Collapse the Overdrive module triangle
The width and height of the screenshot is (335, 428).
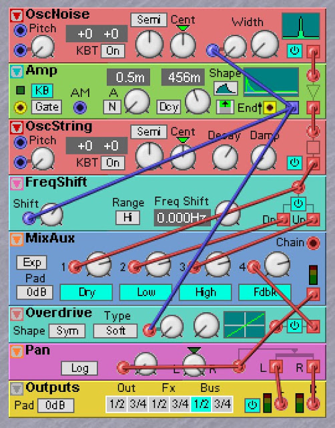click(16, 314)
